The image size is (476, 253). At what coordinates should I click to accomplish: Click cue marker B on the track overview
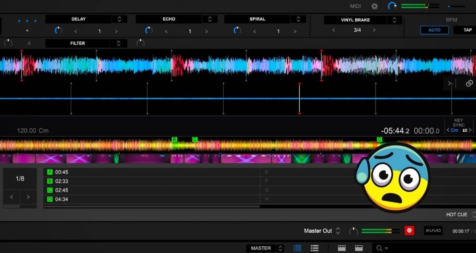174,140
